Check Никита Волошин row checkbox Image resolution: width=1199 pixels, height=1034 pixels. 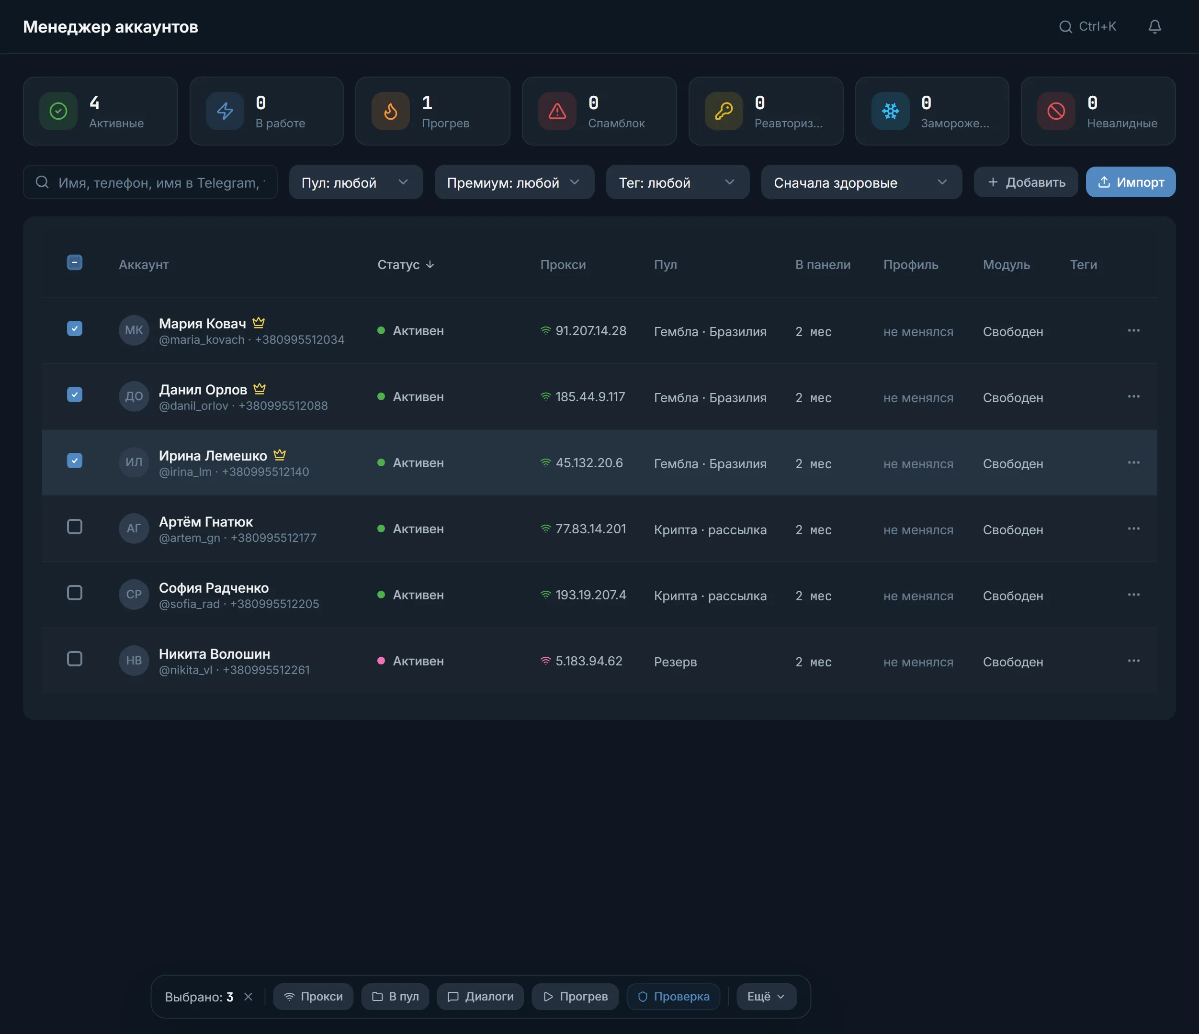pos(75,659)
